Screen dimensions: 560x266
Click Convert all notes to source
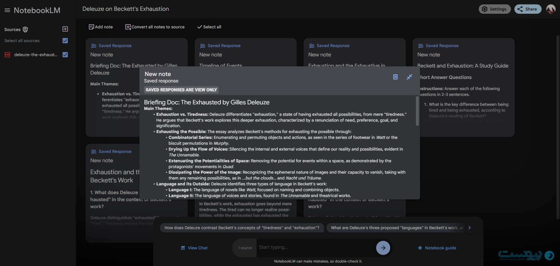(155, 27)
